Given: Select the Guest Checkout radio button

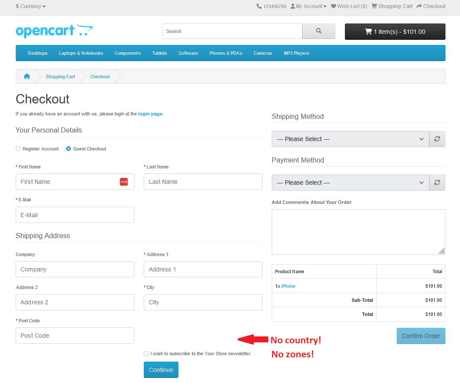Looking at the screenshot, I should click(x=68, y=148).
